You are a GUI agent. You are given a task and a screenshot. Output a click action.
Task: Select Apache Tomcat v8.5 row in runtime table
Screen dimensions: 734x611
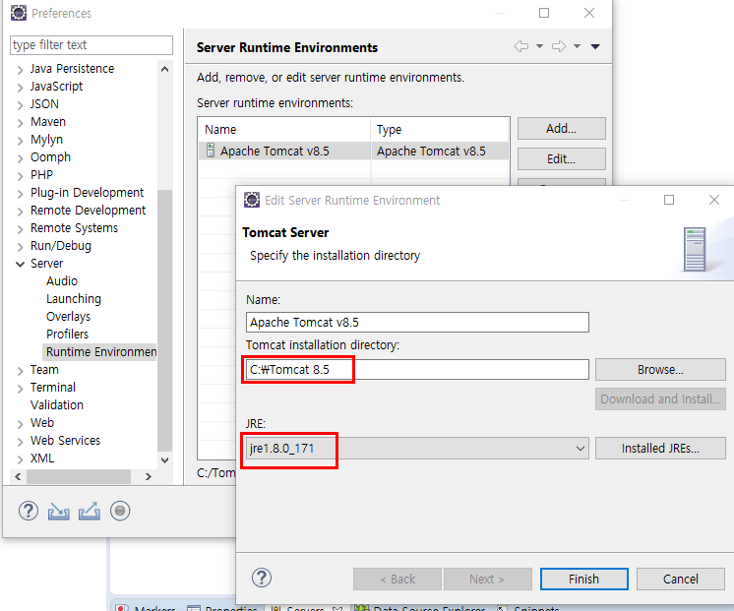(353, 152)
